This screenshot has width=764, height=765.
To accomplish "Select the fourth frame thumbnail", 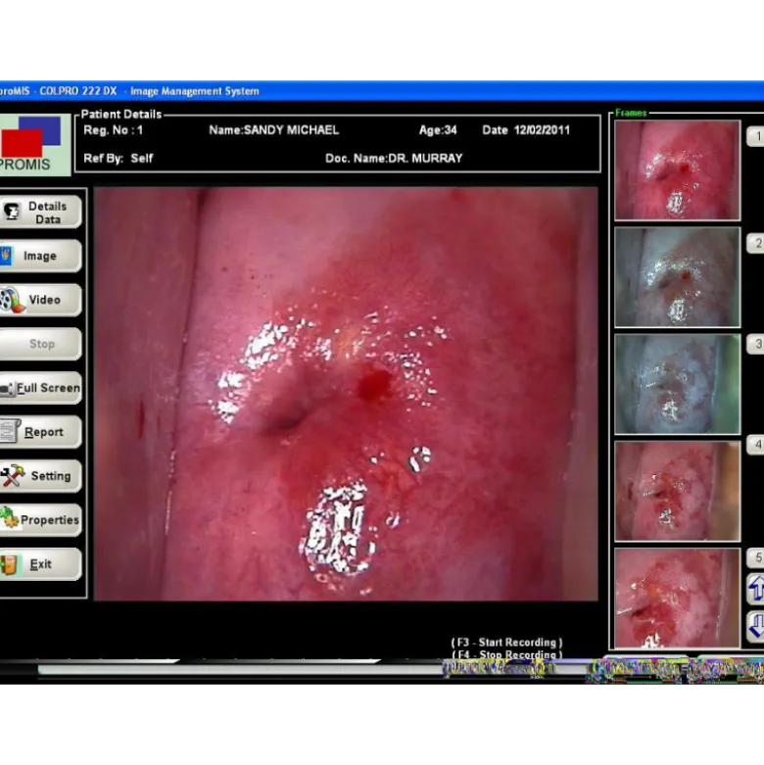I will tap(677, 492).
